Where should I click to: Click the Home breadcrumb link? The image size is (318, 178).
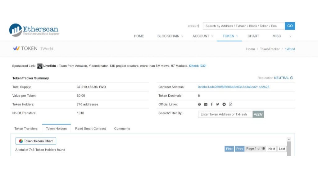pos(251,49)
